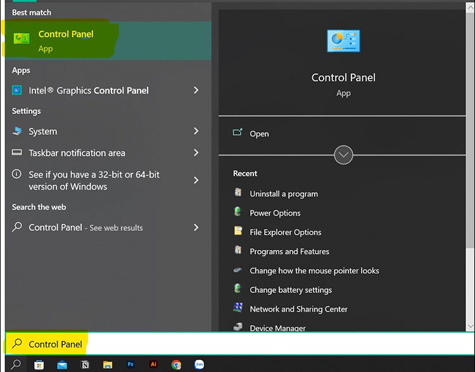The width and height of the screenshot is (475, 372).
Task: Open recent Change battery settings
Action: (291, 290)
